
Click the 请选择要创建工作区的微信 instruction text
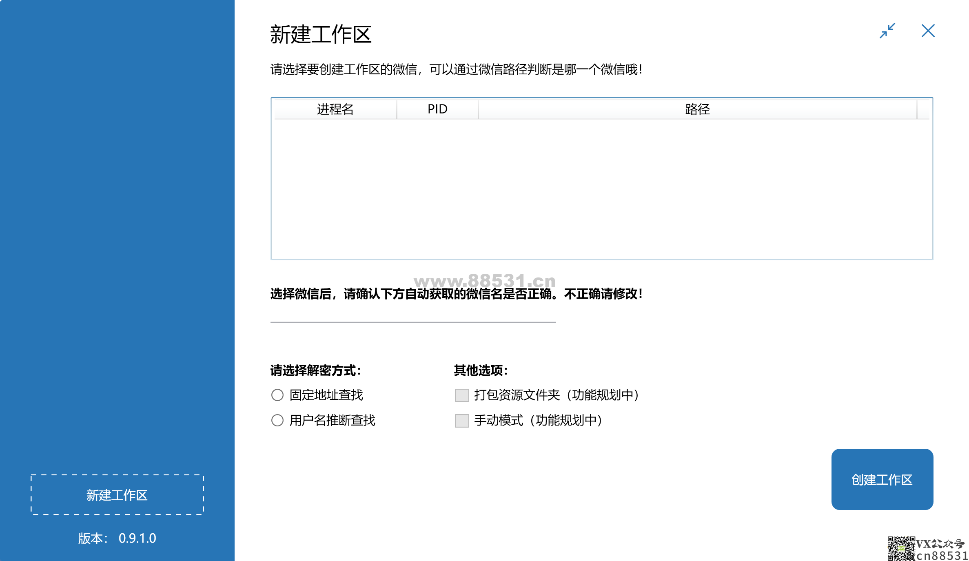point(456,69)
